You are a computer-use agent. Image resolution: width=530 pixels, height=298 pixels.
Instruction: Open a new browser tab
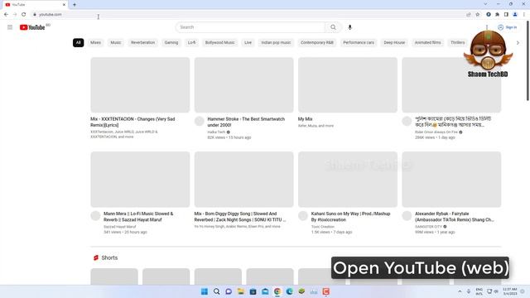(75, 5)
